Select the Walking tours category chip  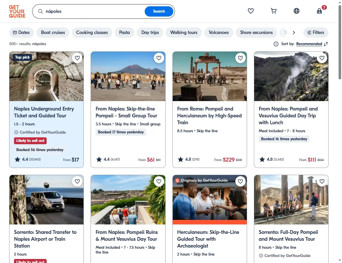click(184, 33)
